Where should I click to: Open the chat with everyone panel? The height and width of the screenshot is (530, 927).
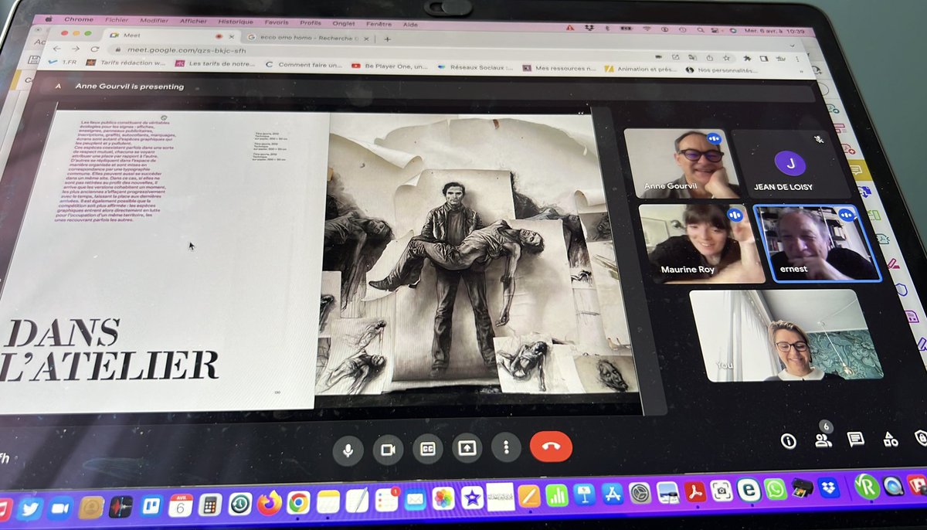pyautogui.click(x=855, y=439)
